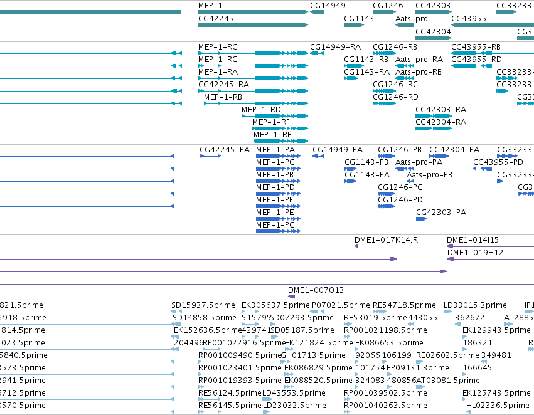534x415 pixels.
Task: Select transcript label CG1246-RD
Action: (x=395, y=97)
